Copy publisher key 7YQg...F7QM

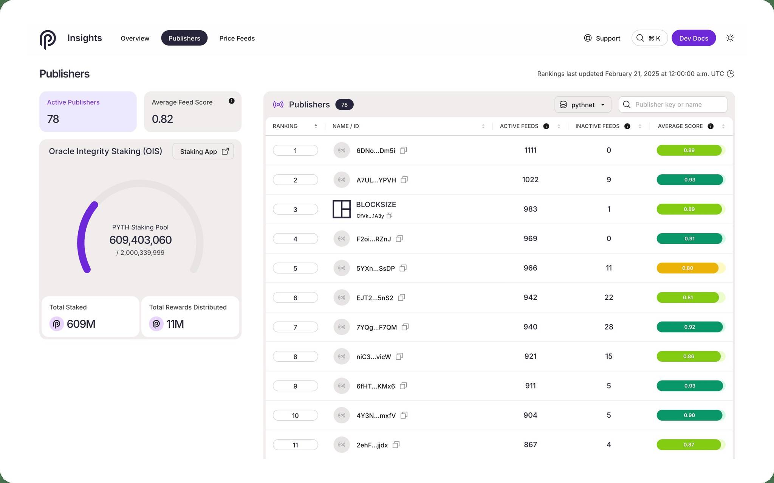click(405, 327)
